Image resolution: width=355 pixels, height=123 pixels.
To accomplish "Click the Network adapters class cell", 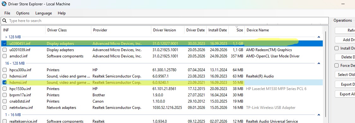I will tap(61, 108).
